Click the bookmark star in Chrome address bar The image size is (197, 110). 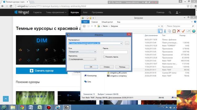pos(191,6)
